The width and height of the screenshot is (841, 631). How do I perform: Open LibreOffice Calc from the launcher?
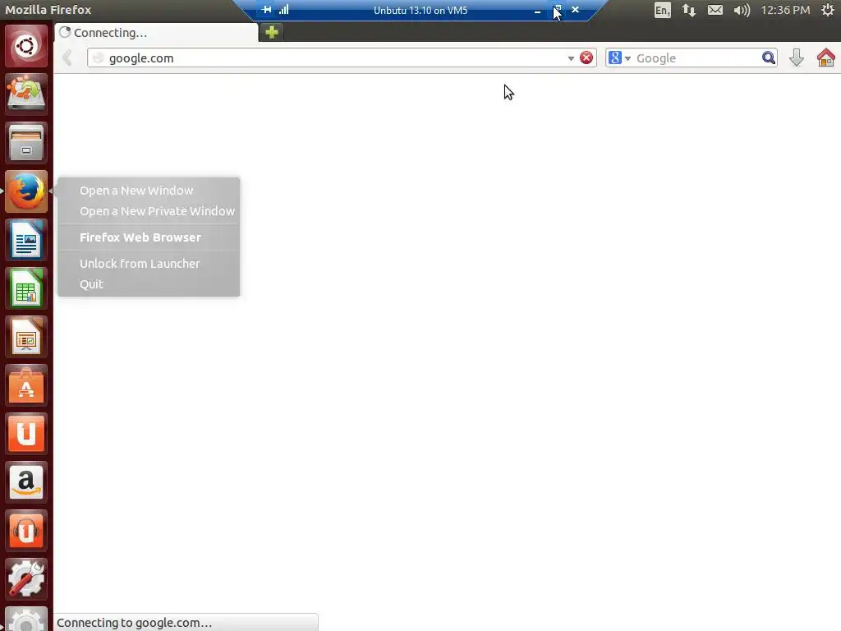pyautogui.click(x=25, y=288)
